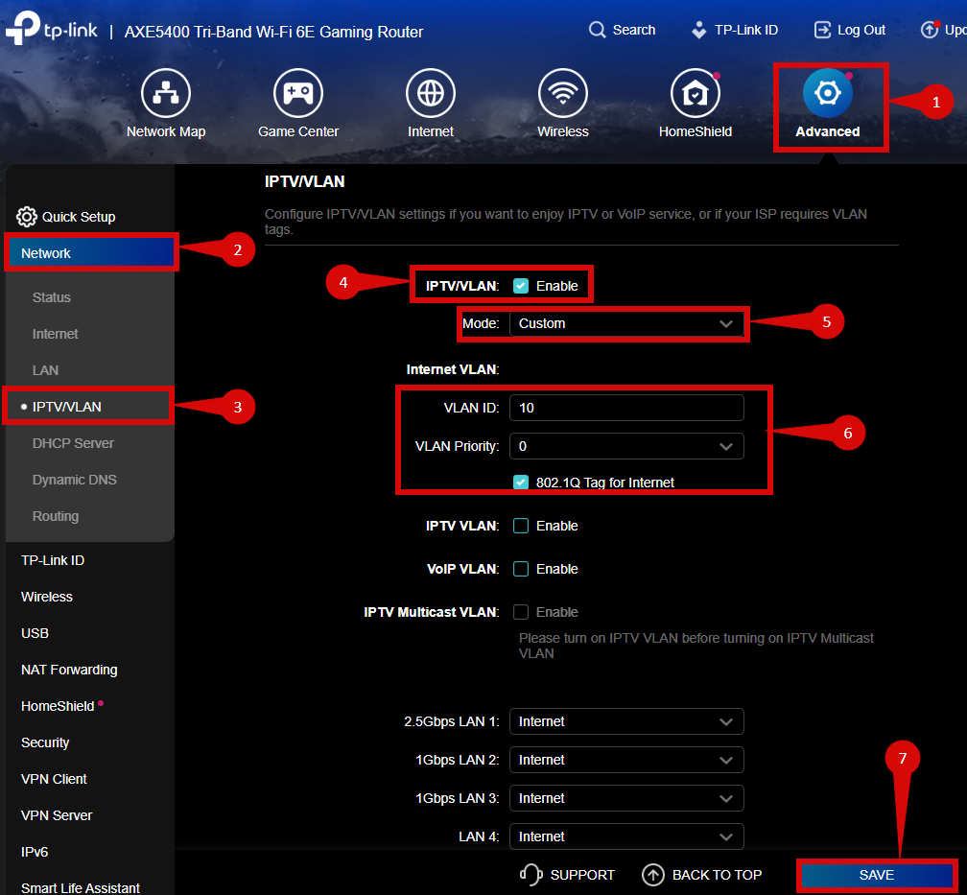Open USB in the sidebar
Viewport: 967px width, 895px height.
tap(35, 633)
